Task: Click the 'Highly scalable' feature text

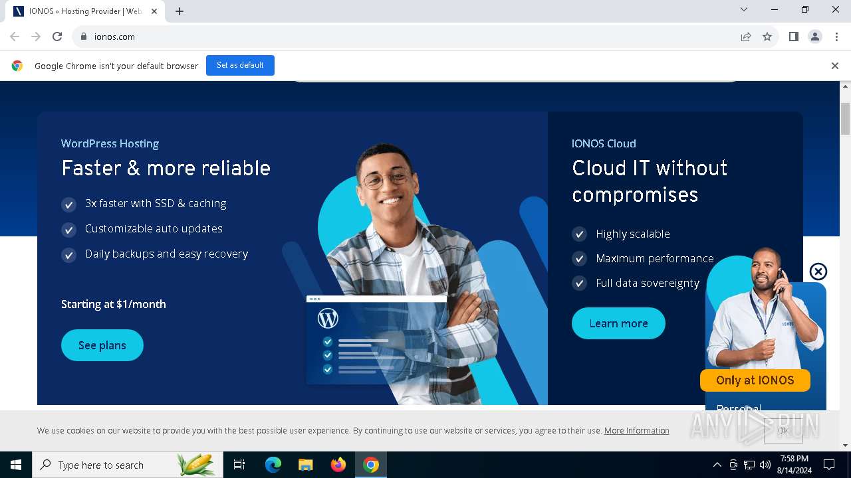Action: [x=633, y=234]
